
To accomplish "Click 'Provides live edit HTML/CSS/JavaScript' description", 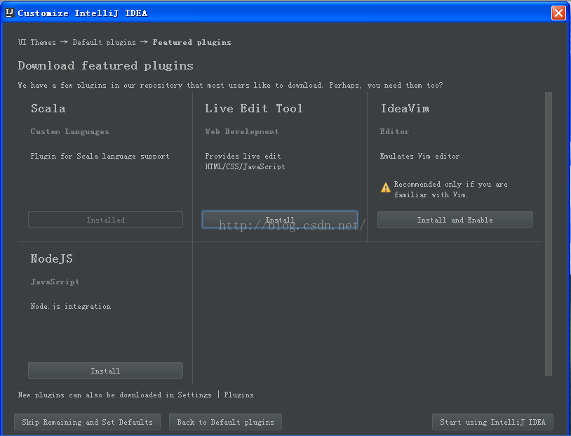I will point(245,161).
